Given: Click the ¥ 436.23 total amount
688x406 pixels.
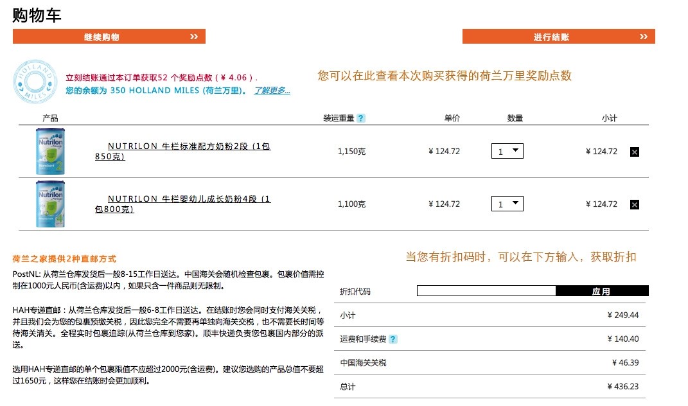Looking at the screenshot, I should [x=623, y=386].
